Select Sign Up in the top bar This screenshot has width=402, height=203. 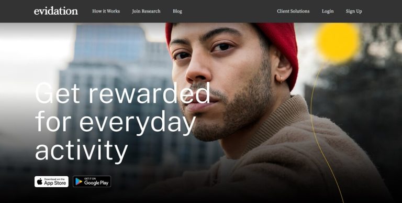354,11
